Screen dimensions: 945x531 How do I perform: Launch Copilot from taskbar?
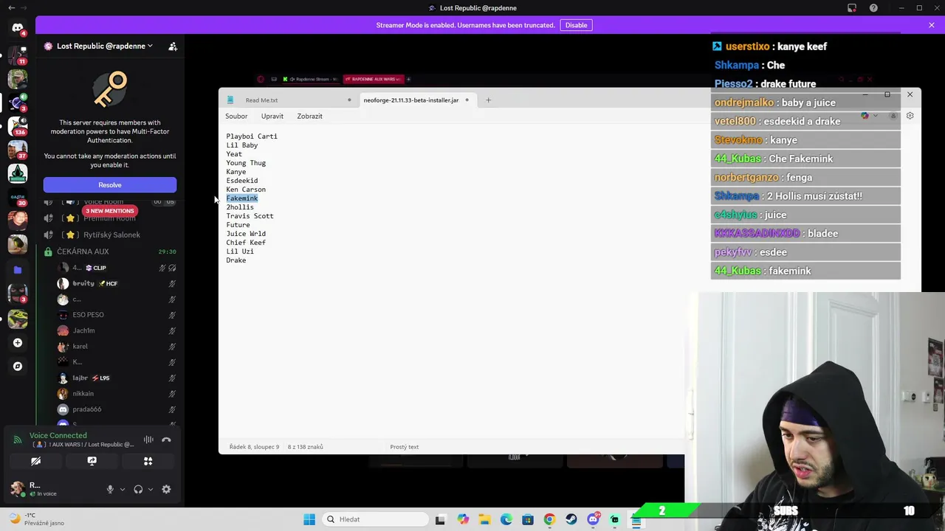pos(463,519)
